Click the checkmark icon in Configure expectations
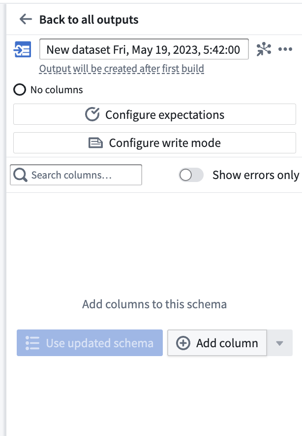 [92, 114]
